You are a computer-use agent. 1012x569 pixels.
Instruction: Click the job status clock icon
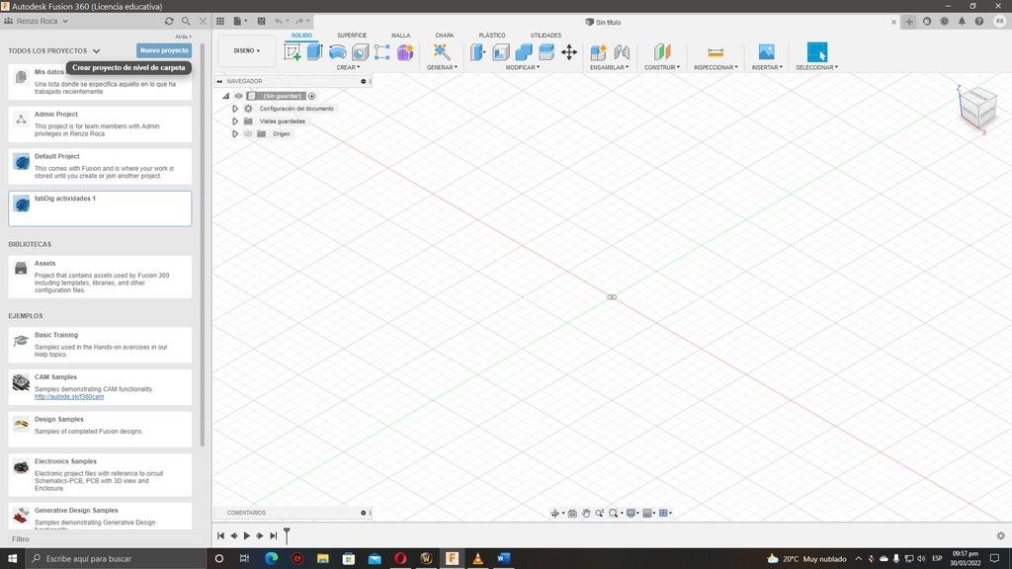[944, 22]
